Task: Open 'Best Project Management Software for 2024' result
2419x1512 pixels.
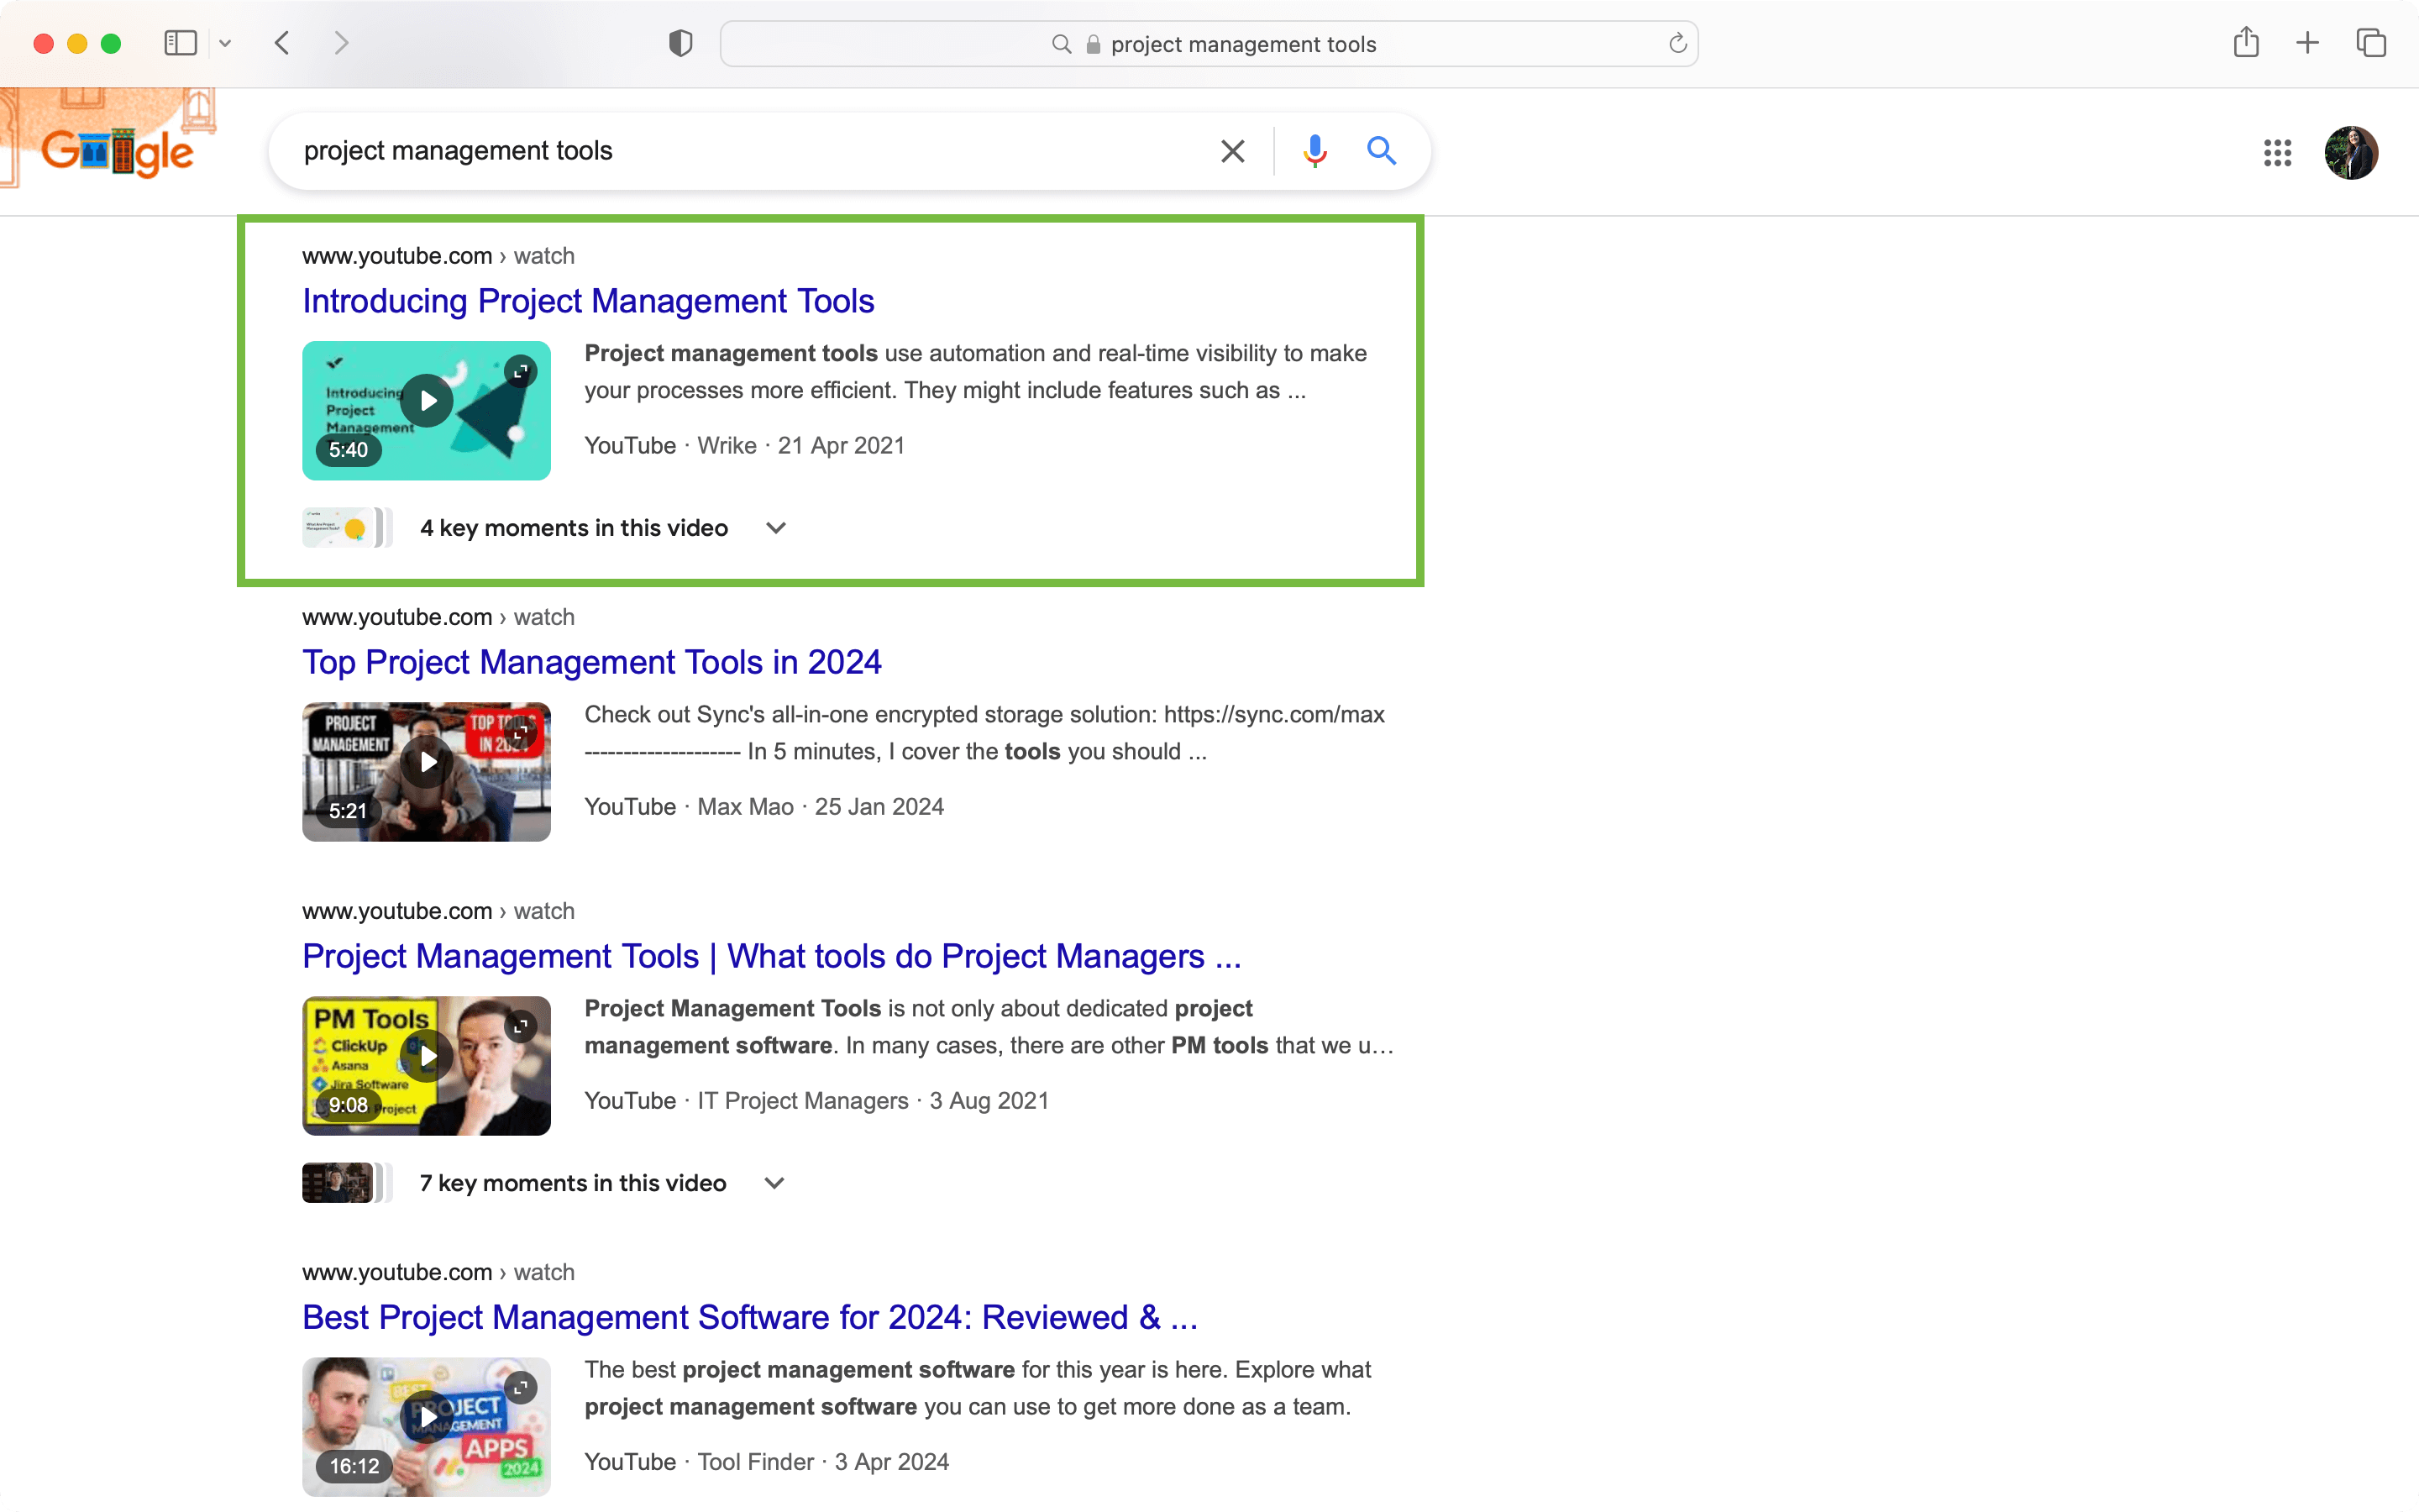Action: pyautogui.click(x=750, y=1317)
